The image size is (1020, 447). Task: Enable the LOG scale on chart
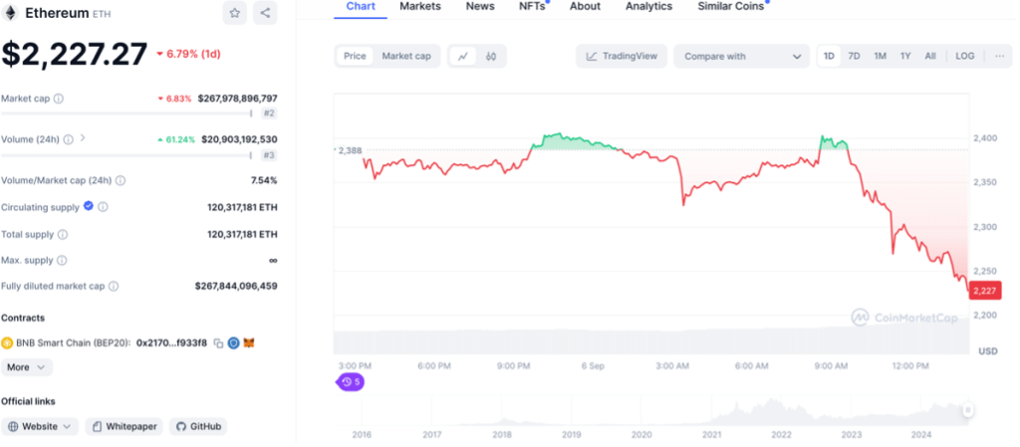coord(964,56)
